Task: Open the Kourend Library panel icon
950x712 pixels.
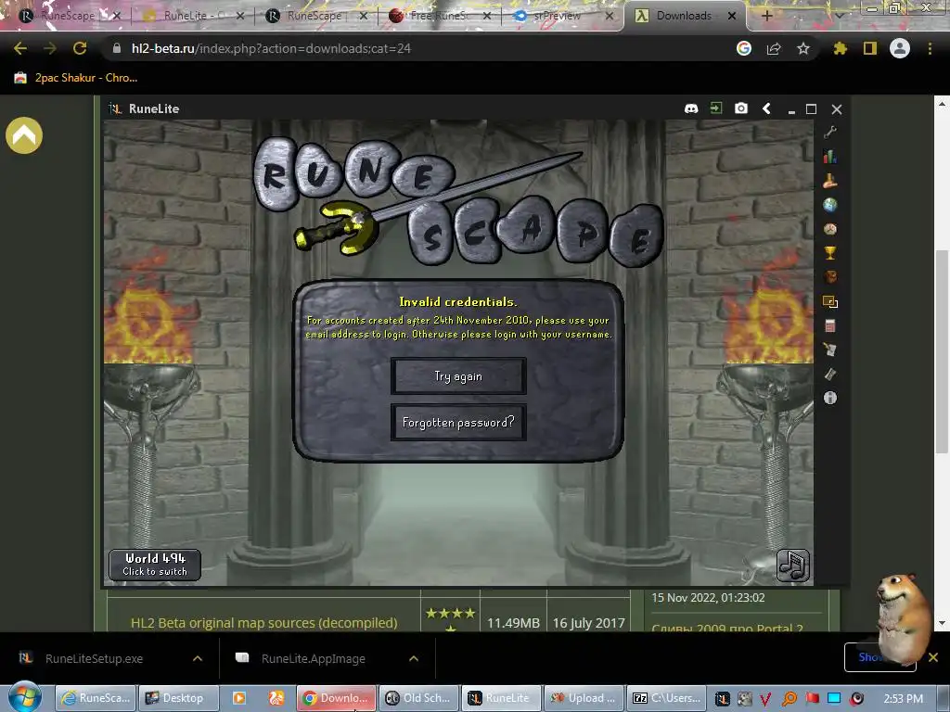Action: point(830,350)
